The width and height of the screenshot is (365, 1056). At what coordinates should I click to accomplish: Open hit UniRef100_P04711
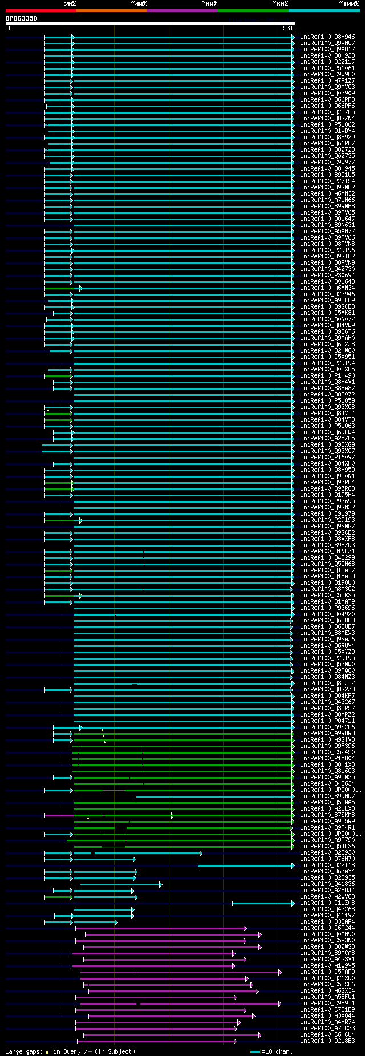pos(327,721)
